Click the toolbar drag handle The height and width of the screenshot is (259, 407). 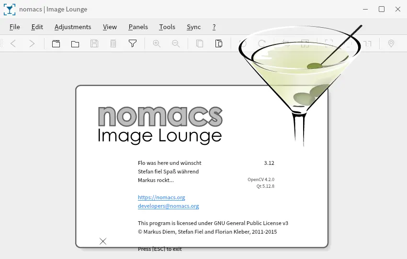2,43
